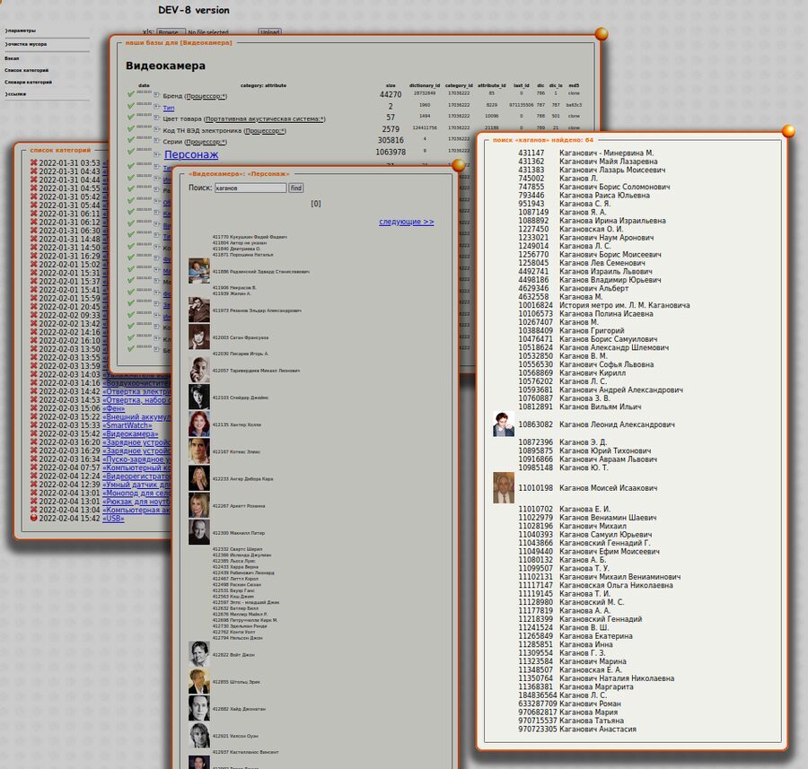Select Словари категорий in the sidebar
808x769 pixels.
[29, 82]
